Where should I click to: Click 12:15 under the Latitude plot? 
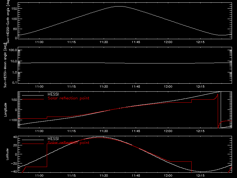(x=201, y=176)
